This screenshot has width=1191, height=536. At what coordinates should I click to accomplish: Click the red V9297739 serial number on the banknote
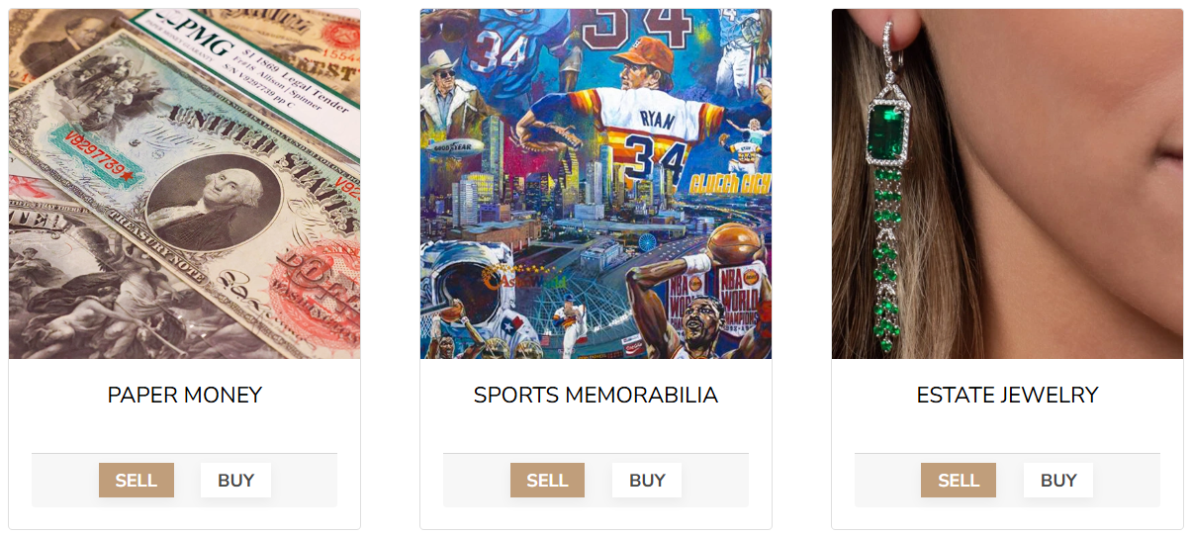pos(99,156)
